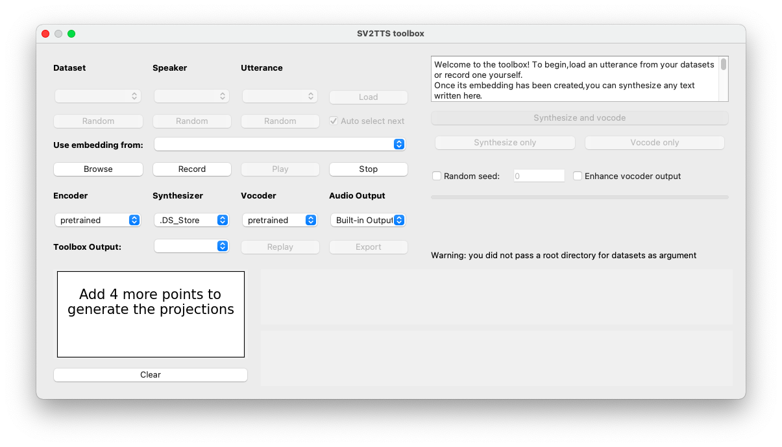The width and height of the screenshot is (782, 447).
Task: Click the Toolbox Output label
Action: coord(87,247)
